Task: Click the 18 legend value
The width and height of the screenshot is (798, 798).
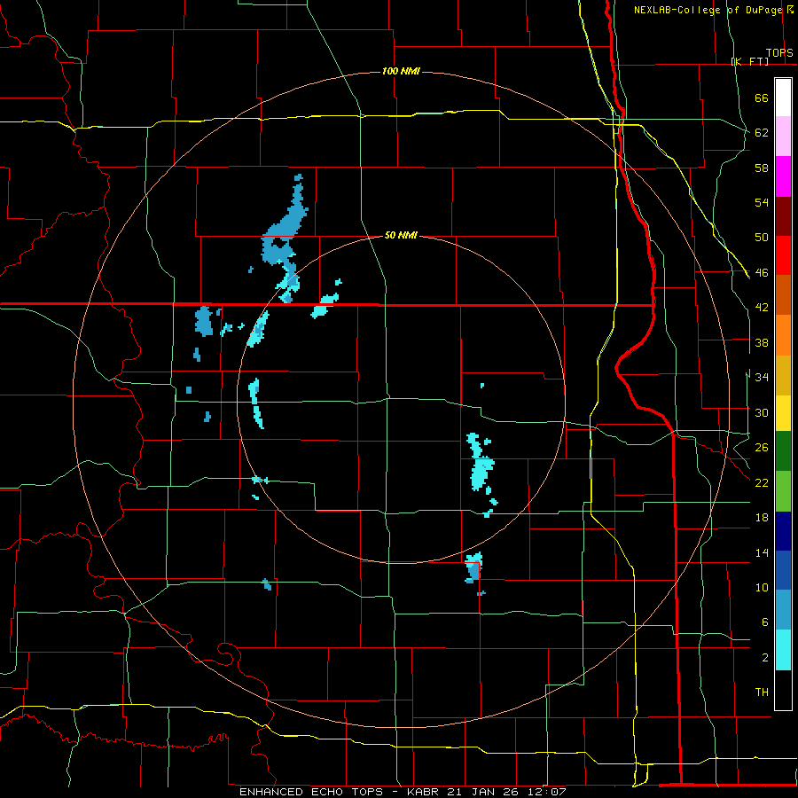Action: [762, 518]
